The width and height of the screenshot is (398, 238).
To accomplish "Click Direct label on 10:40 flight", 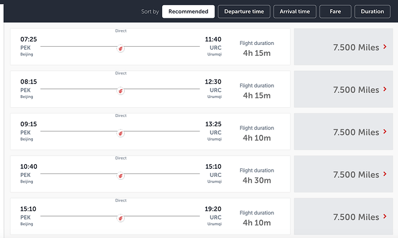I will (x=121, y=158).
